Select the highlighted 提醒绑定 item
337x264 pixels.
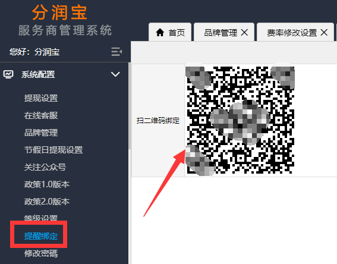click(41, 236)
